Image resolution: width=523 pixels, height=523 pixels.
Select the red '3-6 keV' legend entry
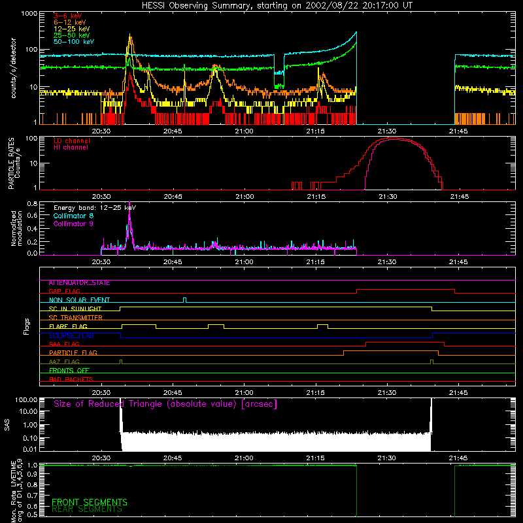point(67,16)
